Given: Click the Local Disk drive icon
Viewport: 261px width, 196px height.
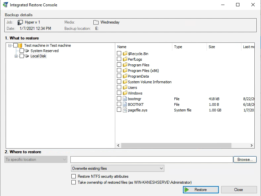Looking at the screenshot, I should point(27,56).
